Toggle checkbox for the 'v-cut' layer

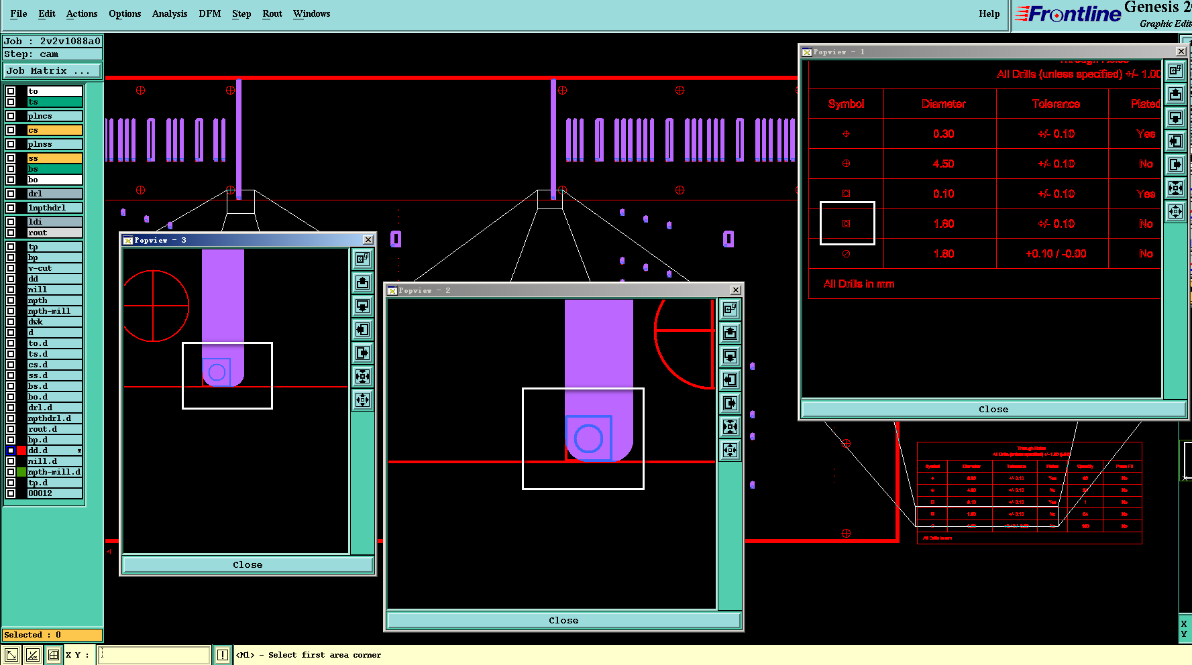point(11,268)
